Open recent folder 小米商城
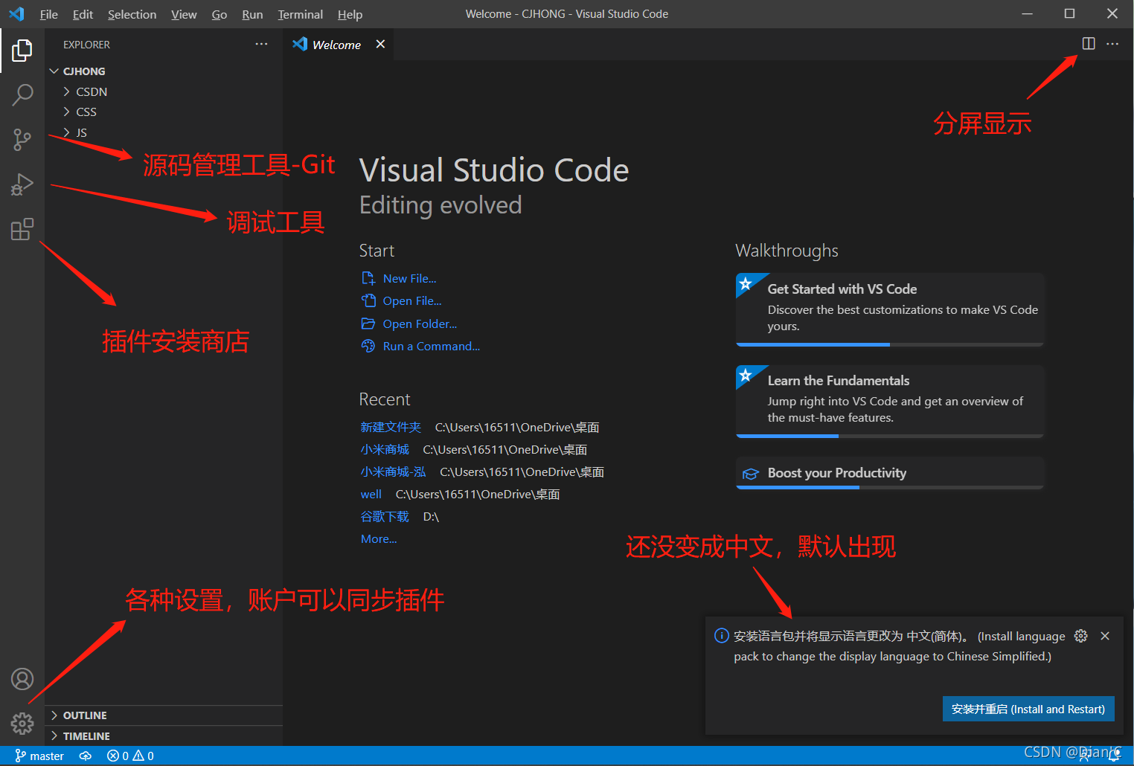The image size is (1134, 766). (x=385, y=450)
